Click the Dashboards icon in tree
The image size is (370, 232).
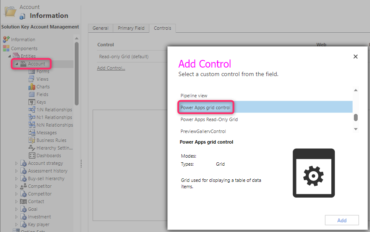(31, 156)
